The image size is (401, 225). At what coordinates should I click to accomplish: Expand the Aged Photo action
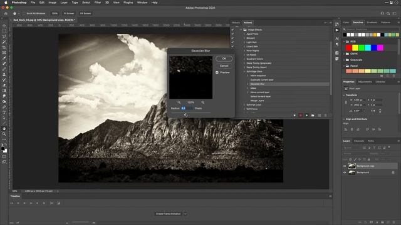tap(244, 34)
